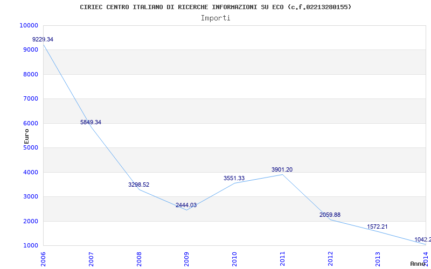
Task: Click the 2010 x-axis year label
Action: click(234, 259)
